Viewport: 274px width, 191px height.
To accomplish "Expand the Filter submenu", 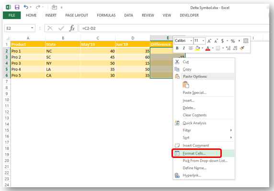I will pyautogui.click(x=204, y=130).
